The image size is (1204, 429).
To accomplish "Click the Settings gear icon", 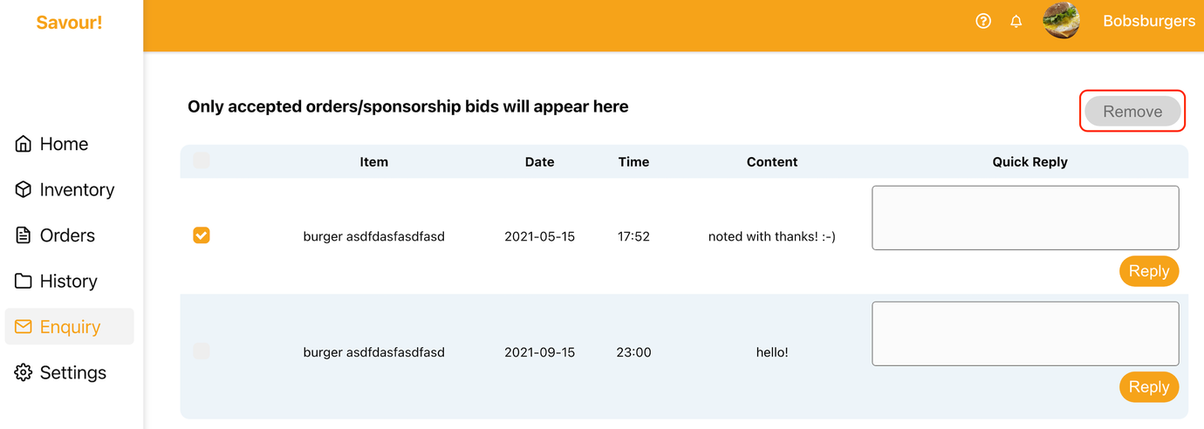I will click(x=24, y=373).
